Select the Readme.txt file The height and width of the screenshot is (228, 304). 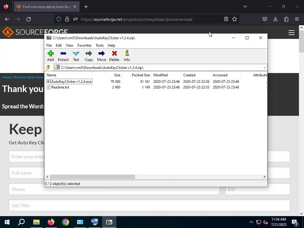point(60,87)
